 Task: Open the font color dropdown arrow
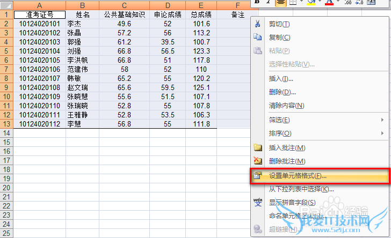click(x=338, y=2)
